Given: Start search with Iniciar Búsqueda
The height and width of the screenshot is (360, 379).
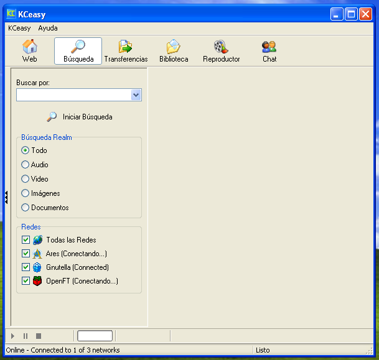Looking at the screenshot, I should (x=80, y=117).
